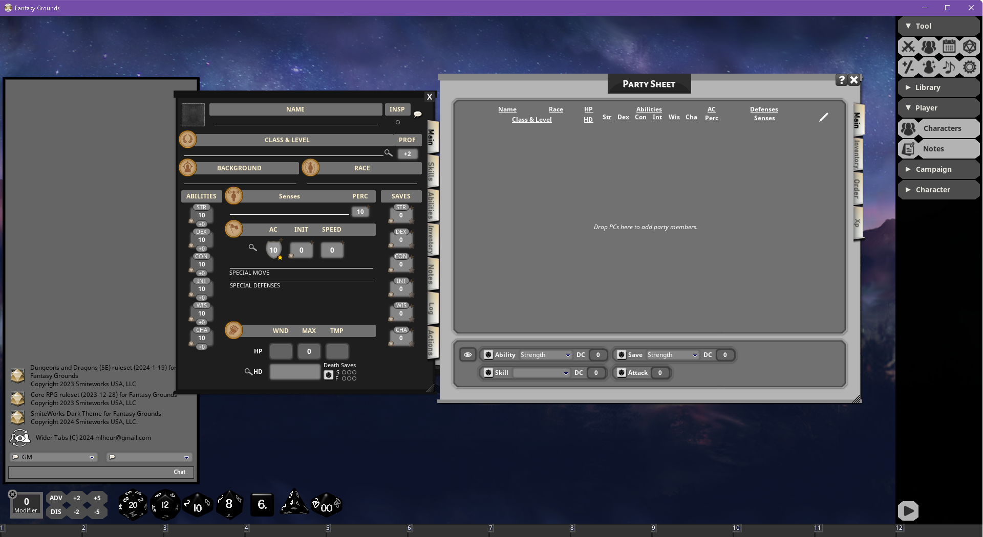Toggle the +5 modifier button
Viewport: 983px width, 537px height.
coord(97,498)
